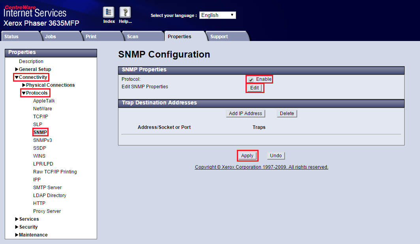Click the Add IP Address button
Screen dimensions: 420x244
click(246, 114)
